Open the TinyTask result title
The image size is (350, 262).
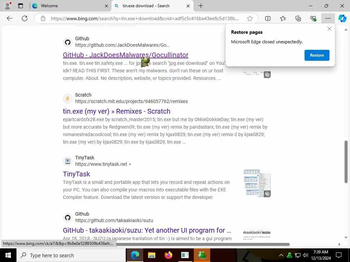pos(76,174)
